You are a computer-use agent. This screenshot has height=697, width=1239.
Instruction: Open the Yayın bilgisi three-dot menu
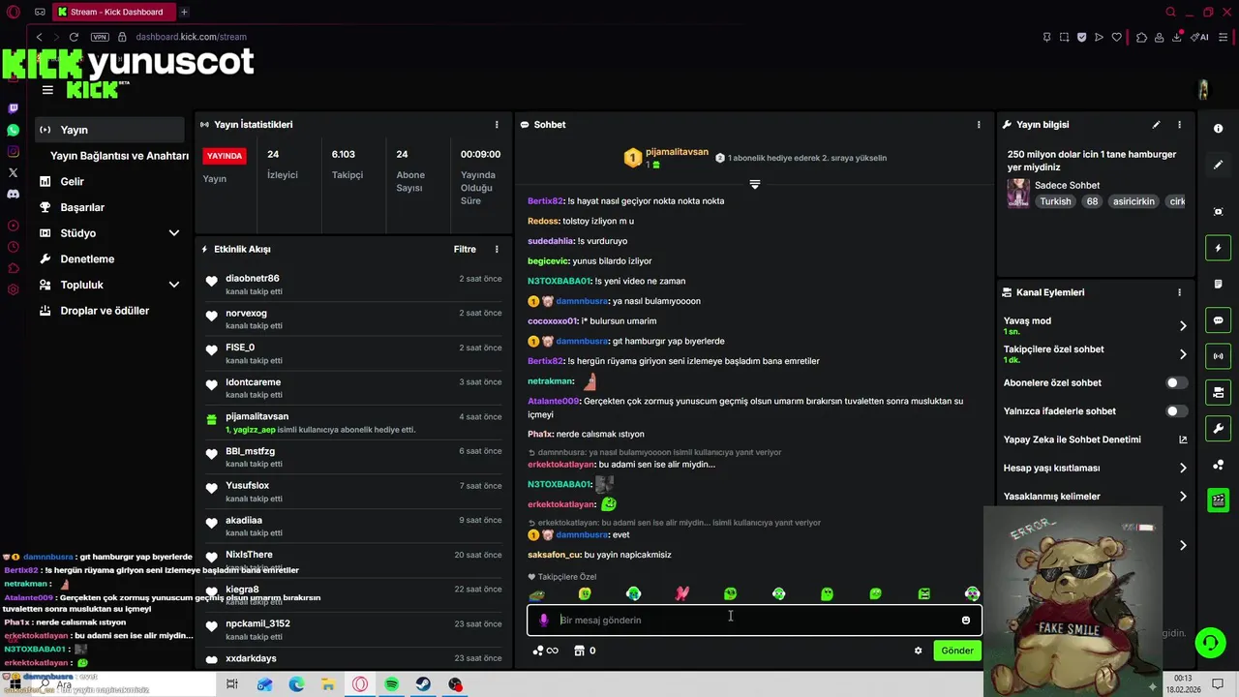click(1179, 125)
